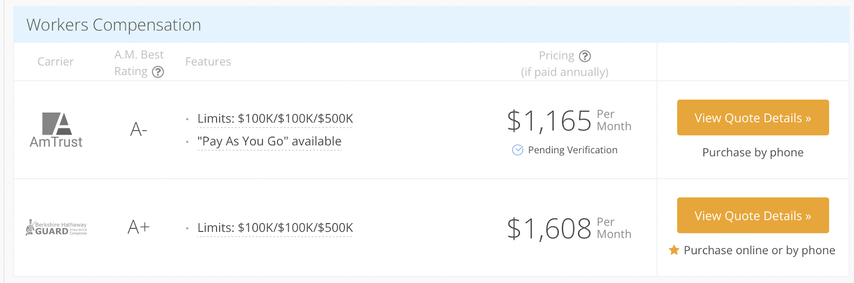Click the Berkshire Hathaway GUARD logo
Viewport: 854px width, 283px height.
click(x=56, y=228)
